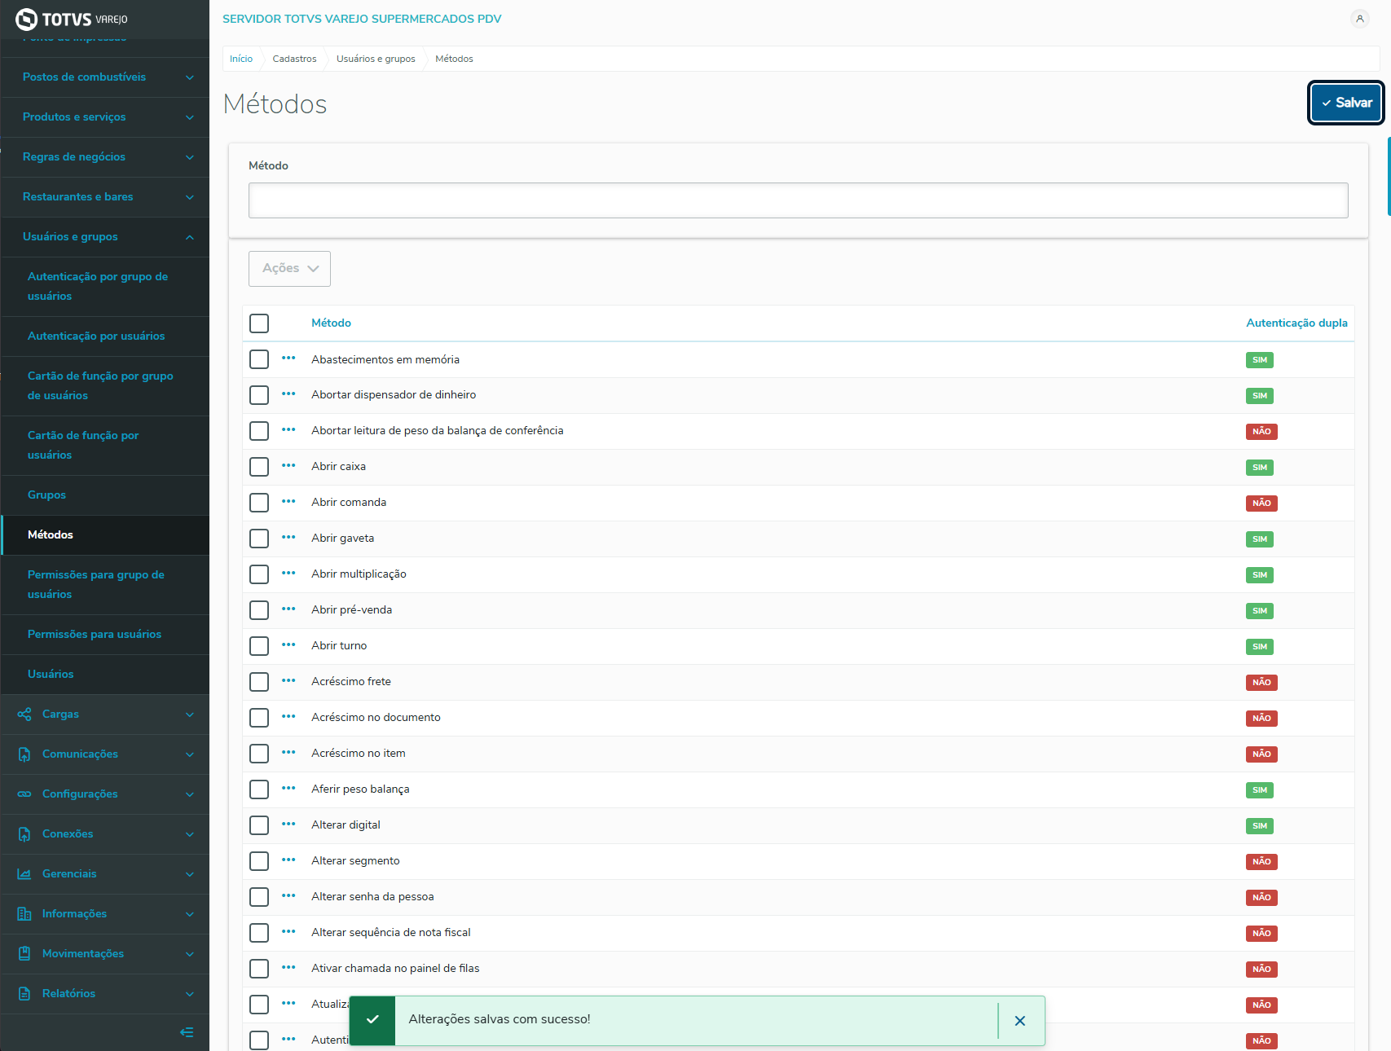Open Permissões para usuários page
The image size is (1391, 1051).
[x=105, y=635]
